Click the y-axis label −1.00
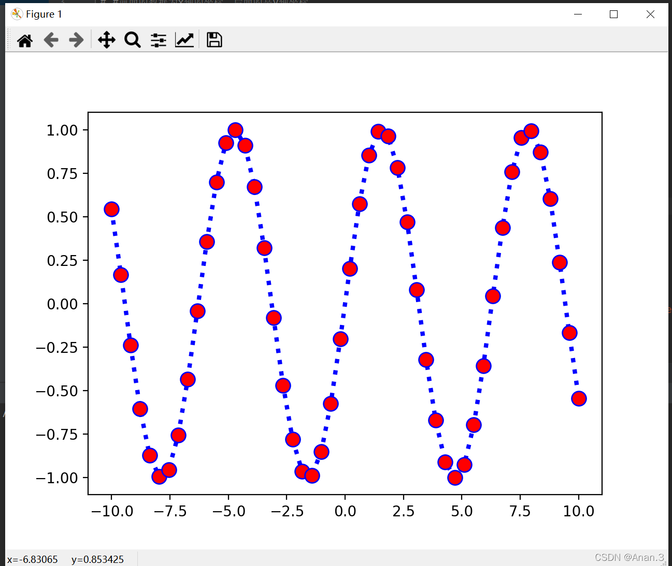 coord(57,478)
